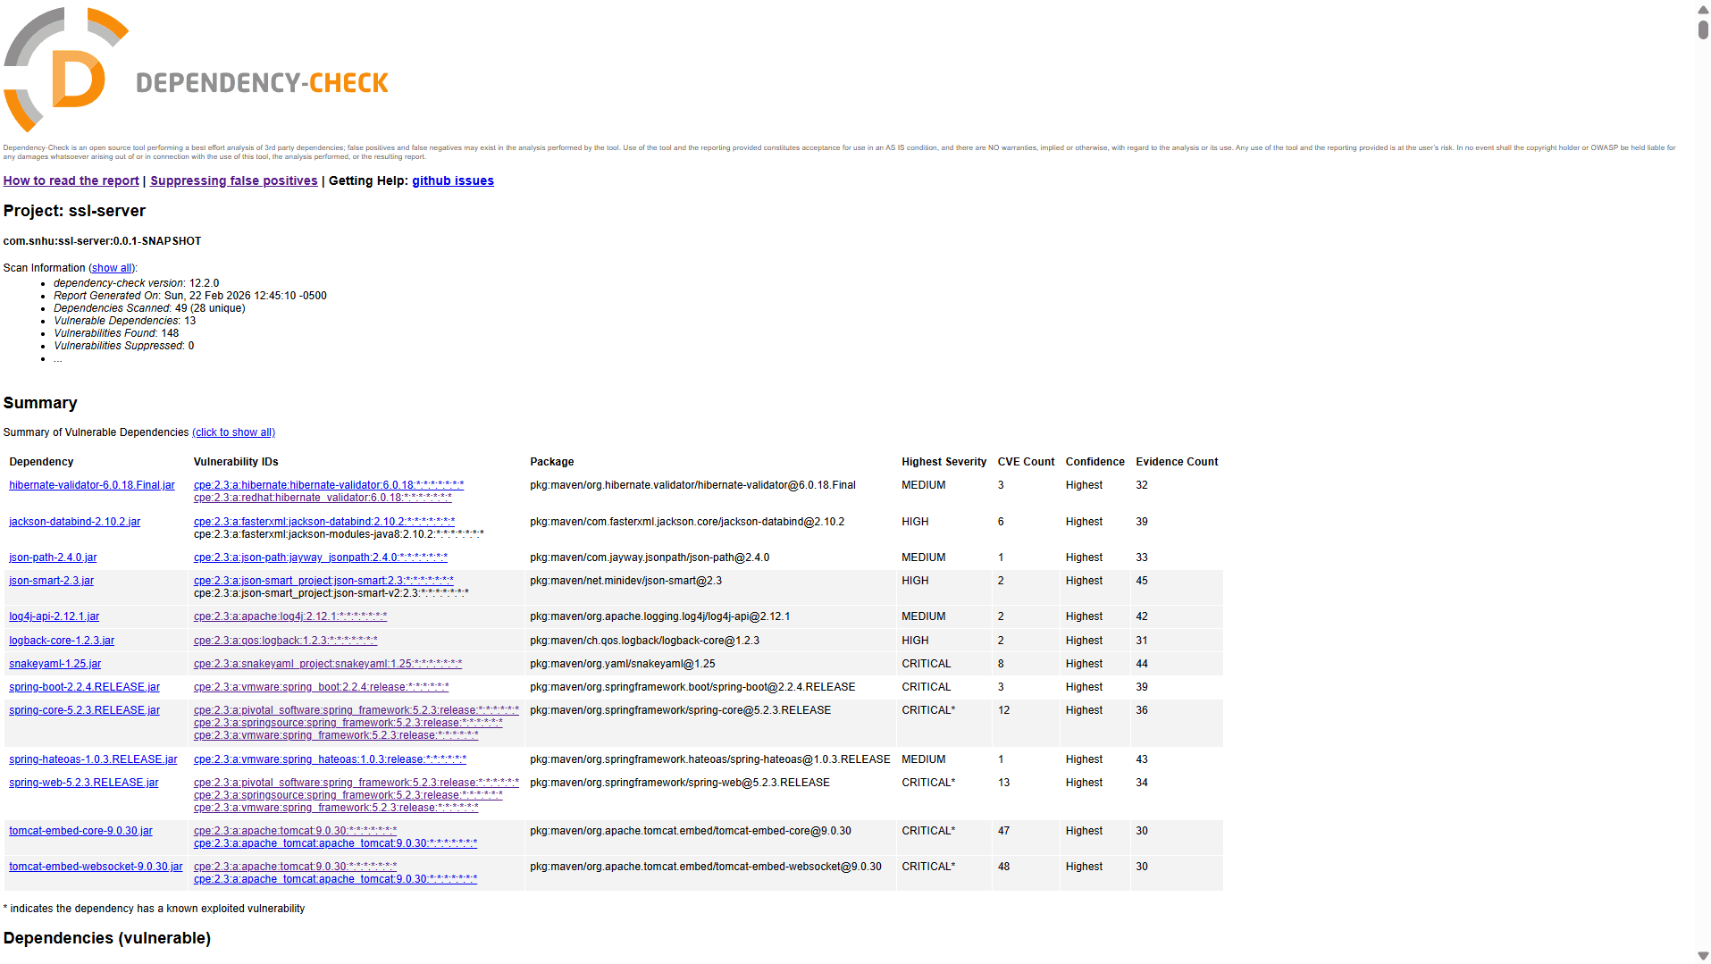Open spring-core-5.2.3.RELEASE.jar dependency link
The width and height of the screenshot is (1711, 964).
pos(85,710)
